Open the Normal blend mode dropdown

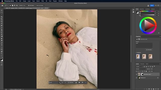[141, 69]
